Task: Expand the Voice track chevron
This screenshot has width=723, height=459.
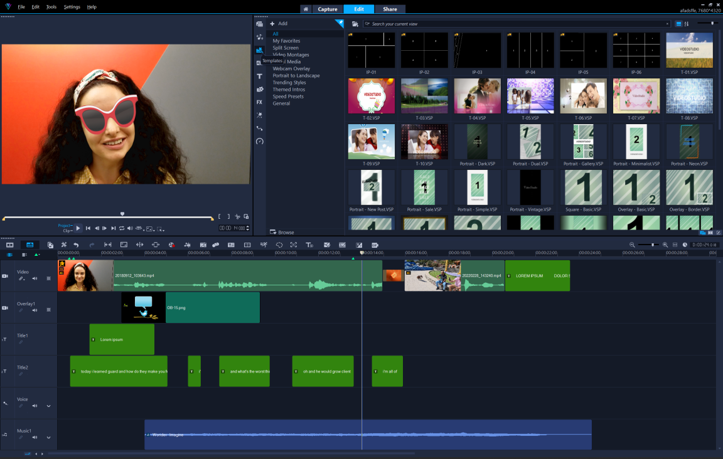Action: (x=48, y=406)
